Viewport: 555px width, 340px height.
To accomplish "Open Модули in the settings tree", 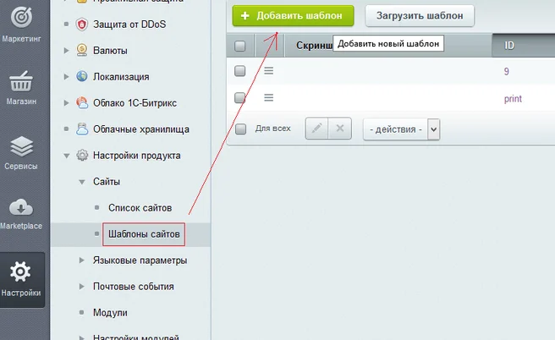I will (x=110, y=313).
